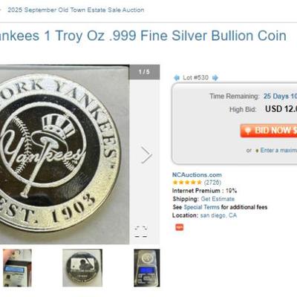Screen dimensions: 297x297
Task: Select the silver tester device thumbnail
Action: click(x=17, y=268)
